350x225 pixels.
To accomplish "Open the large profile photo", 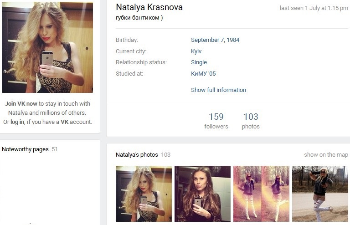I will [x=47, y=47].
